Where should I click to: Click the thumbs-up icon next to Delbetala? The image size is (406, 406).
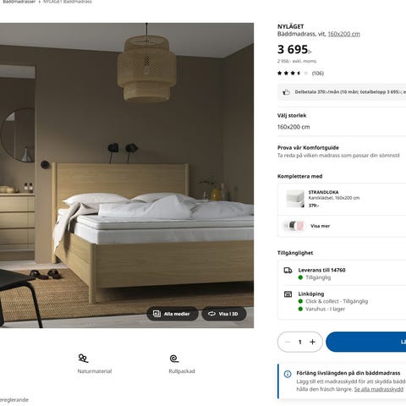[286, 92]
